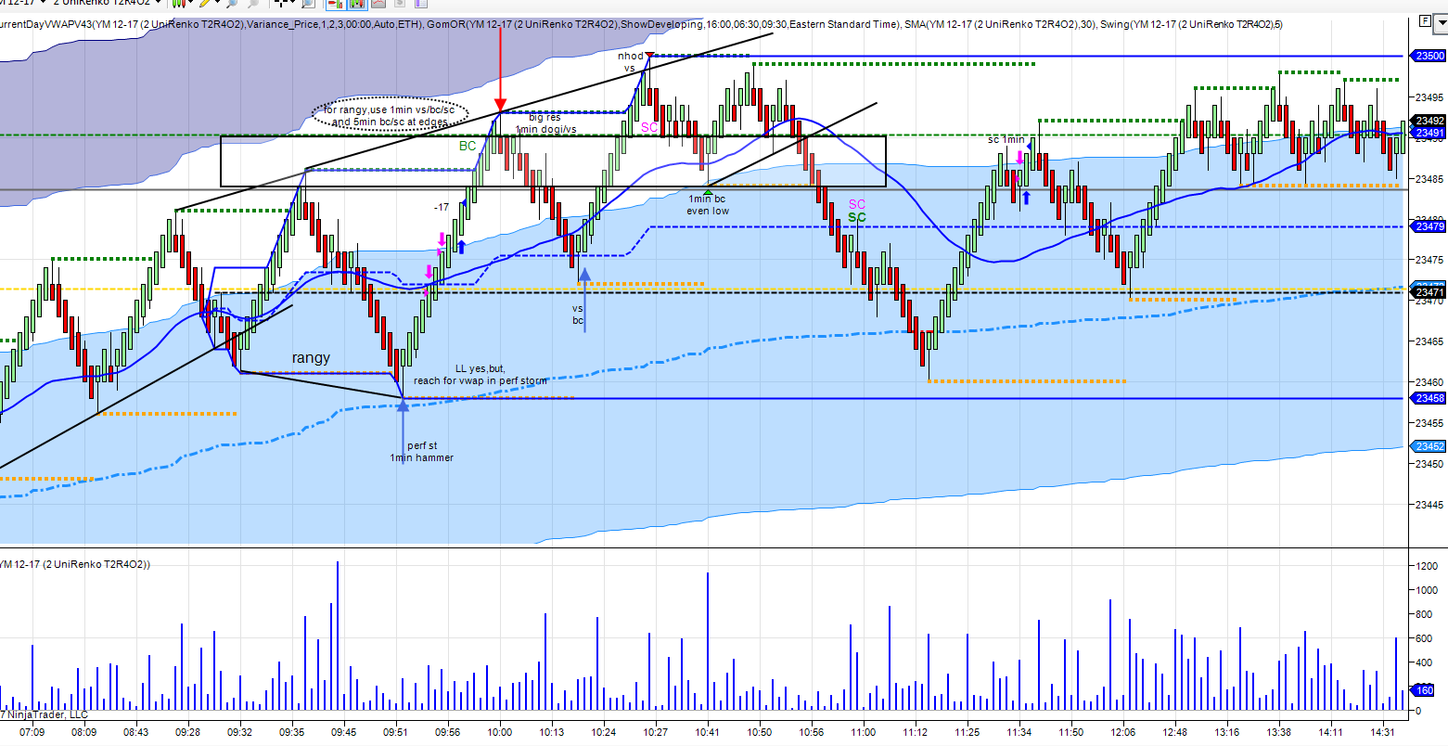Select 'perf st 1min hammer' annotation
The image size is (1448, 746).
point(422,452)
